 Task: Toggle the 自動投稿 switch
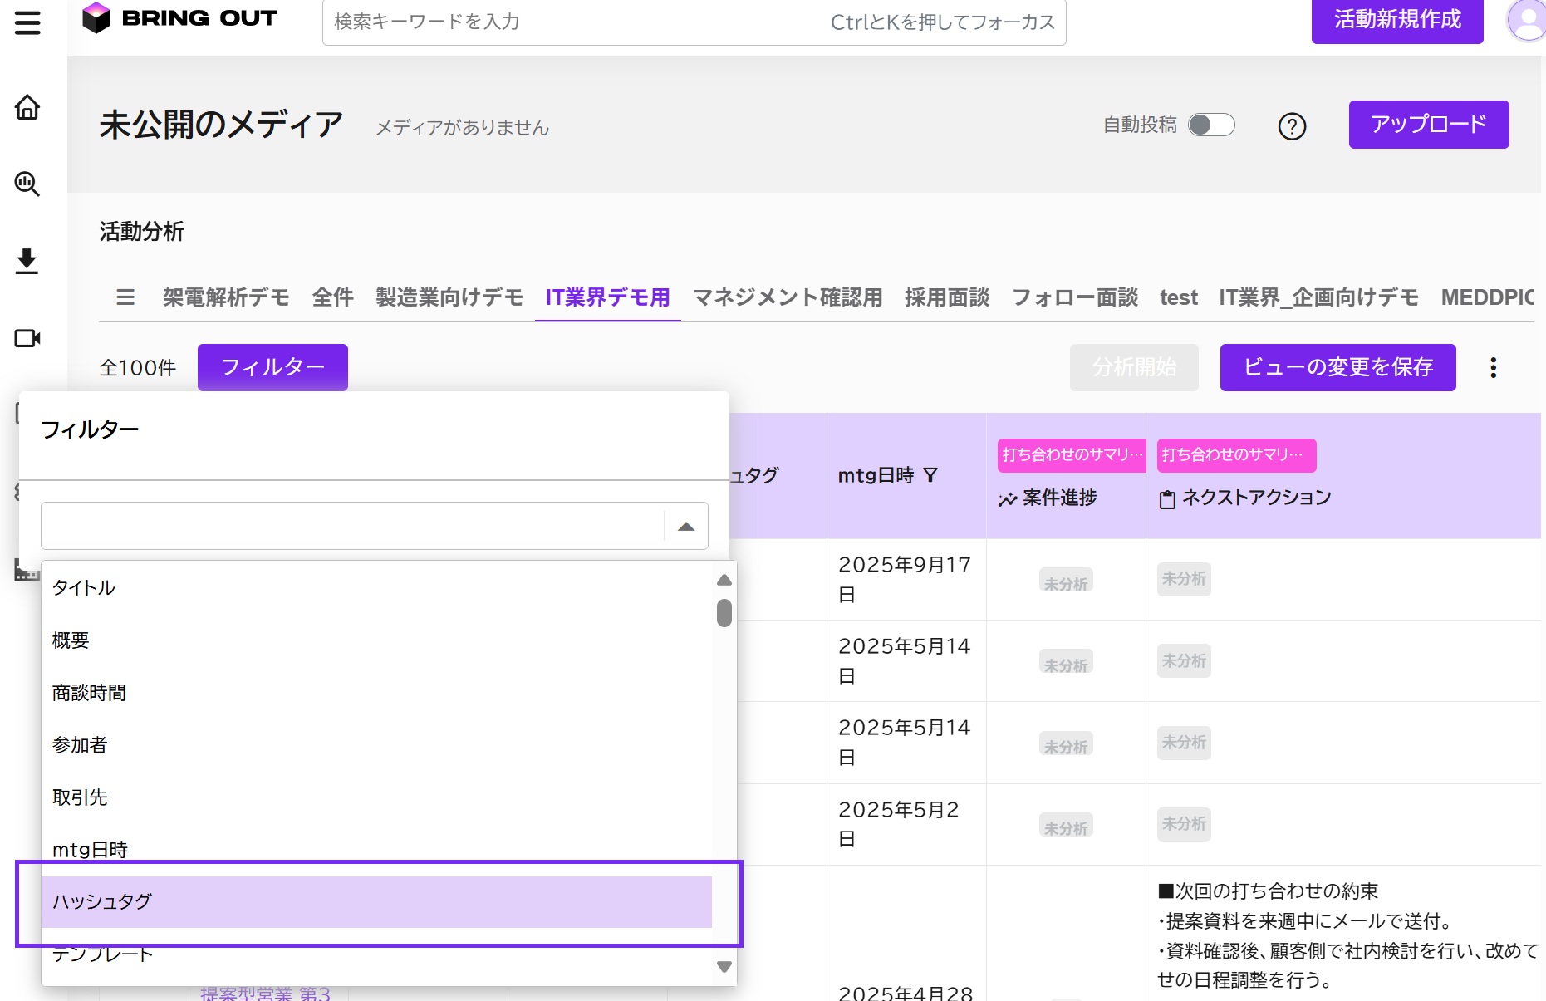1211,125
